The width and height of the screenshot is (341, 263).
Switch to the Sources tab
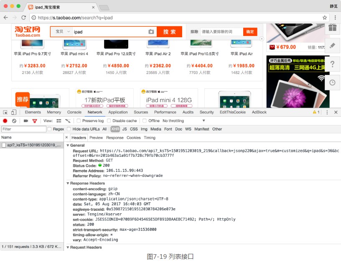point(141,112)
